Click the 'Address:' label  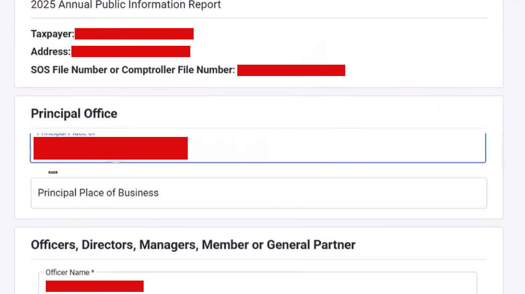point(50,52)
